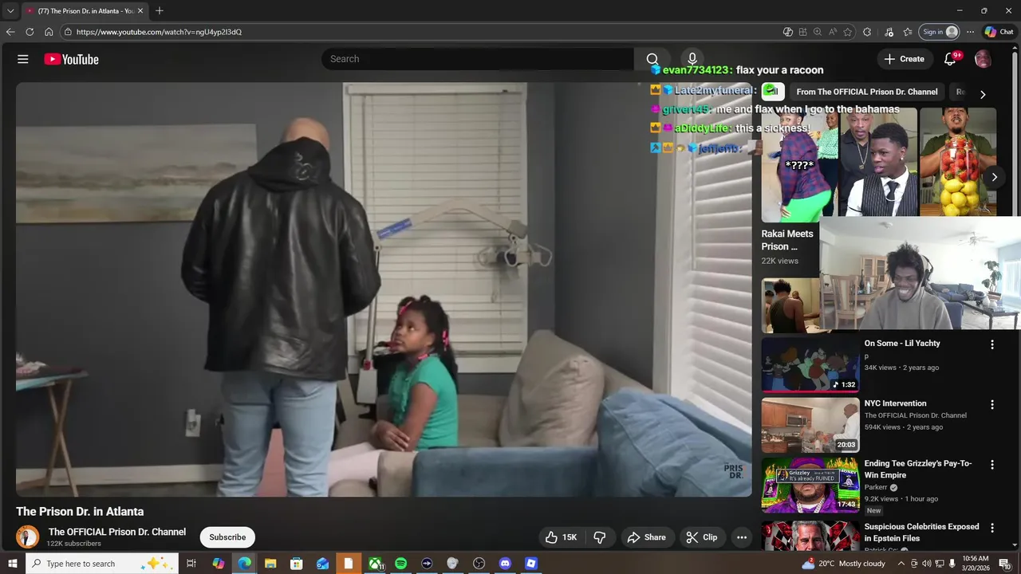The width and height of the screenshot is (1021, 574).
Task: Open NYC Intervention thumbnail
Action: click(x=810, y=425)
